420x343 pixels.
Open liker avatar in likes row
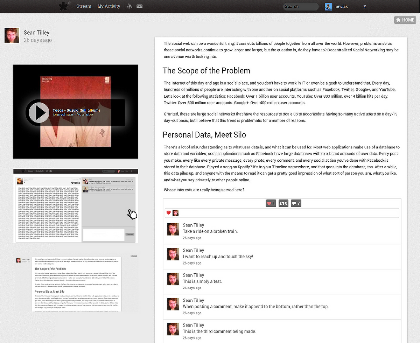pyautogui.click(x=175, y=213)
